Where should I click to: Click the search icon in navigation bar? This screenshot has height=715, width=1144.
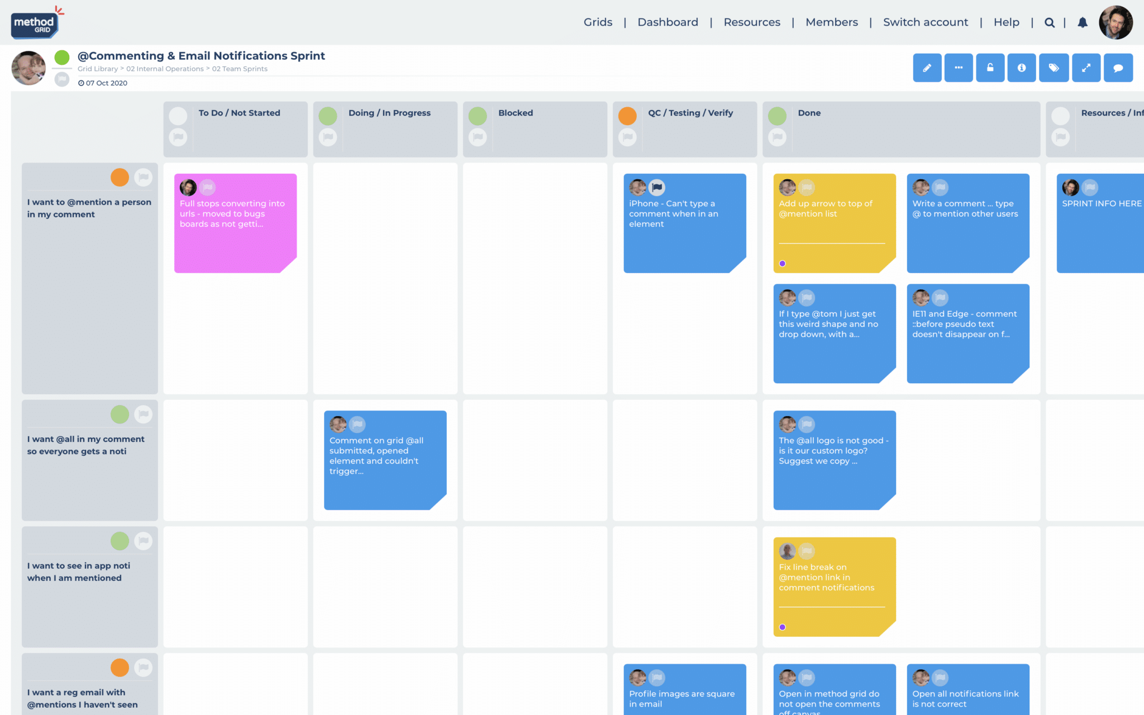click(1050, 22)
